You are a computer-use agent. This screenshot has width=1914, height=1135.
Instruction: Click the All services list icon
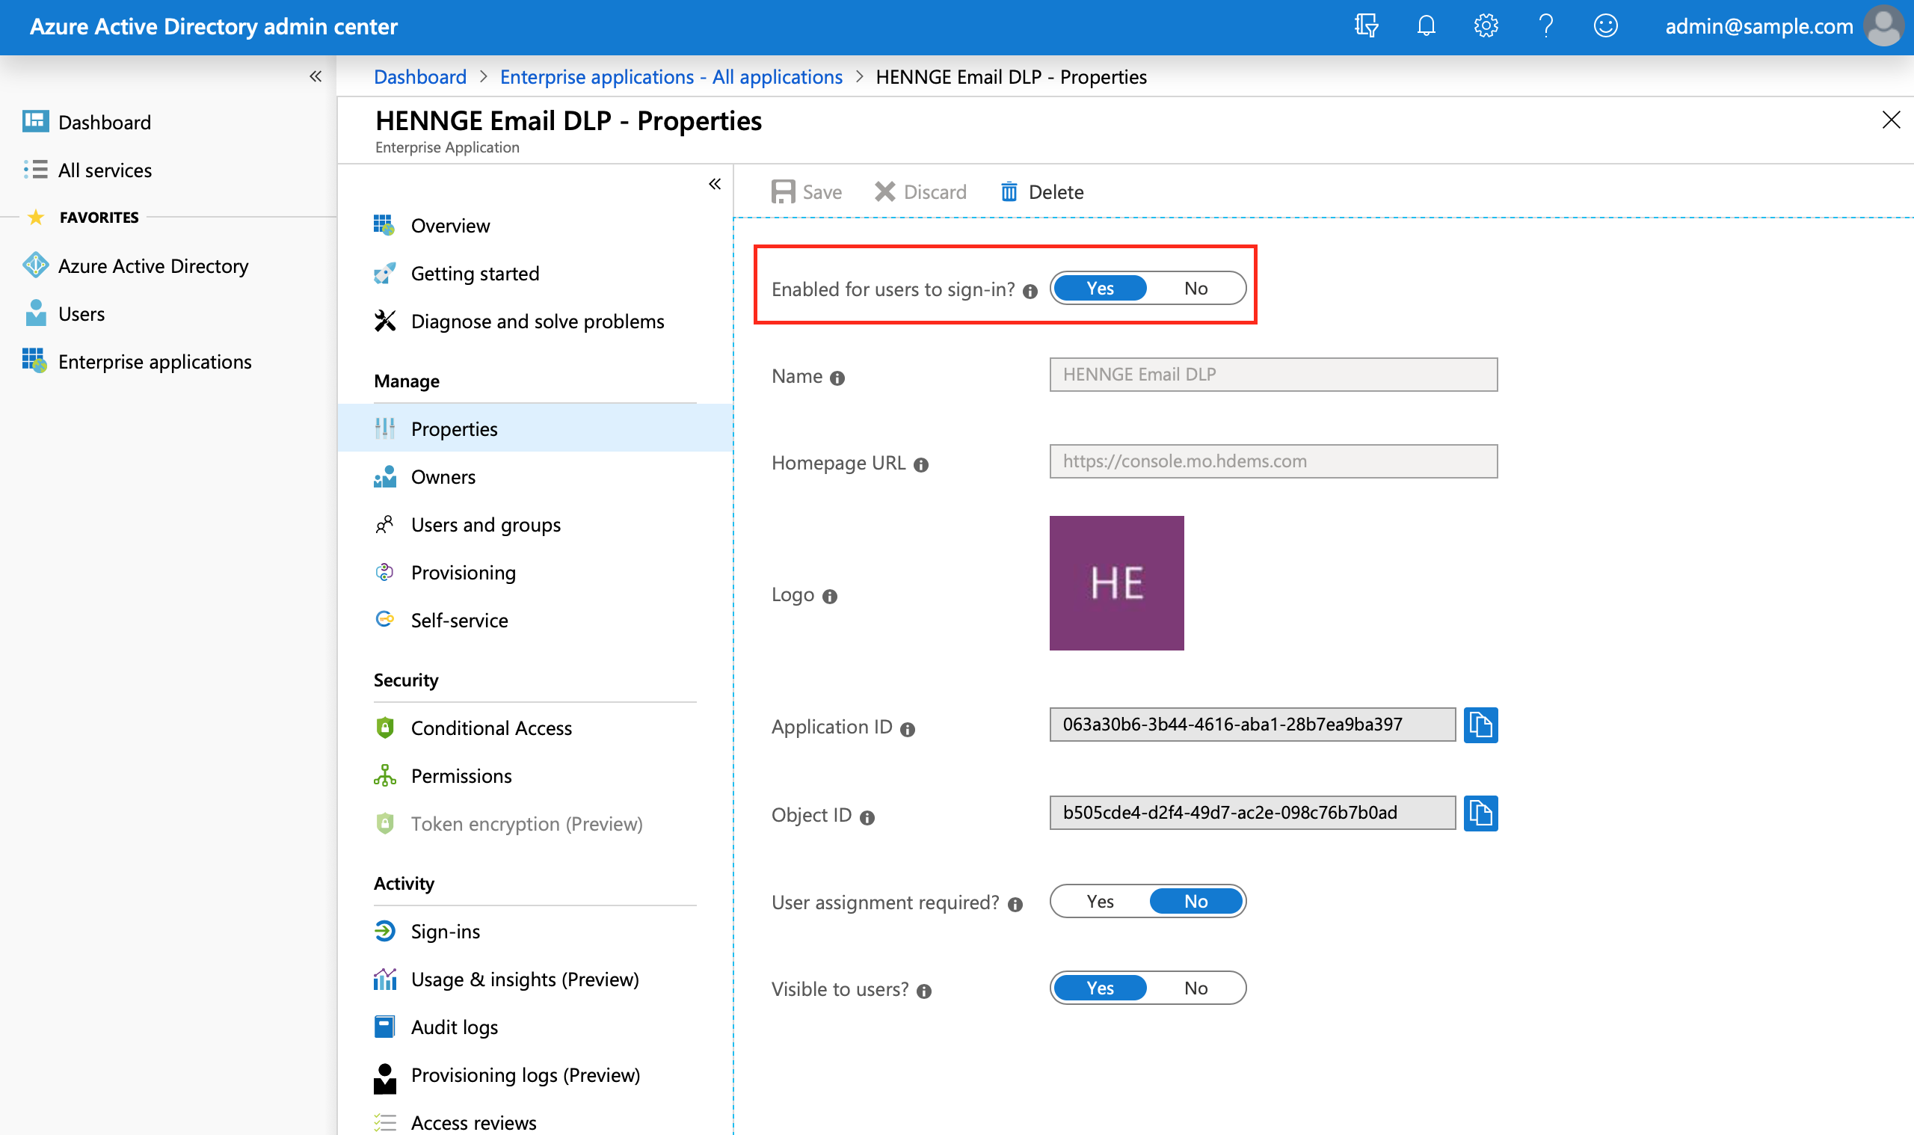35,169
